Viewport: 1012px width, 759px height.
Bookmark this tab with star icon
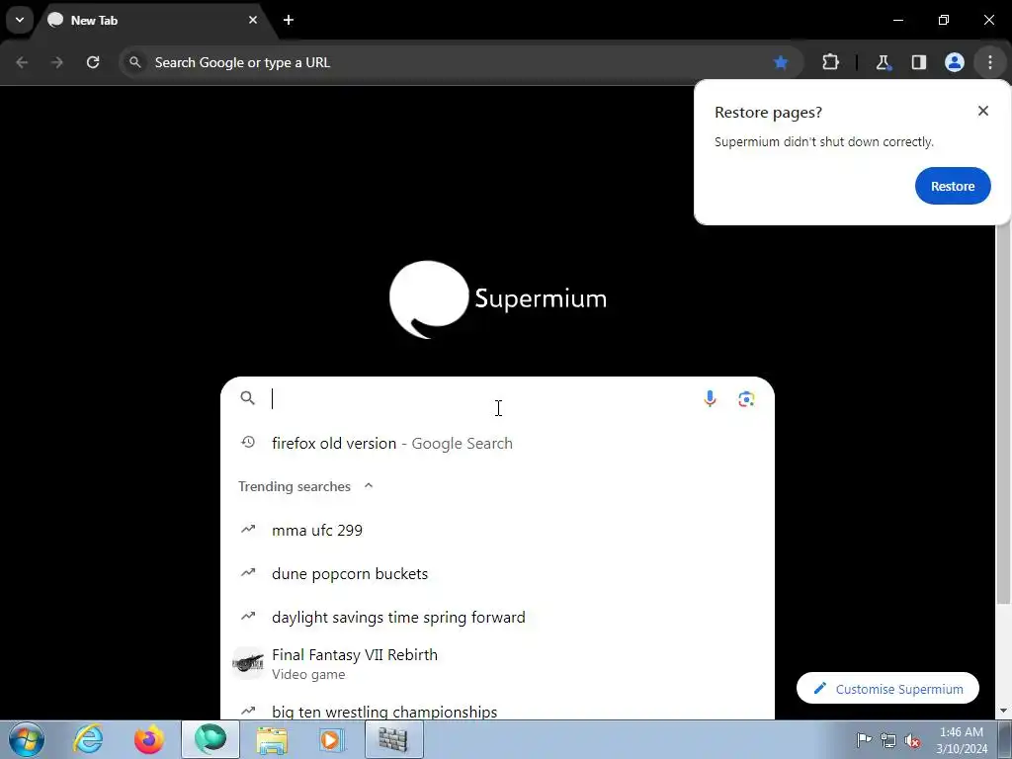click(781, 62)
